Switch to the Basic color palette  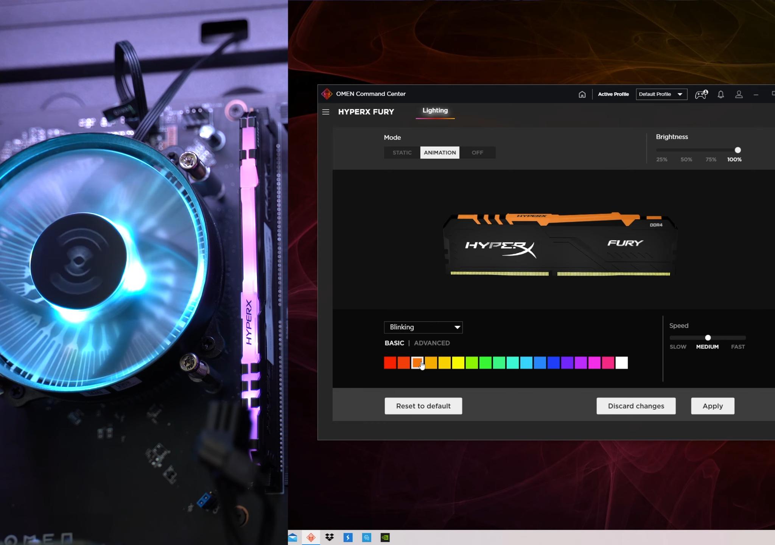pyautogui.click(x=394, y=343)
